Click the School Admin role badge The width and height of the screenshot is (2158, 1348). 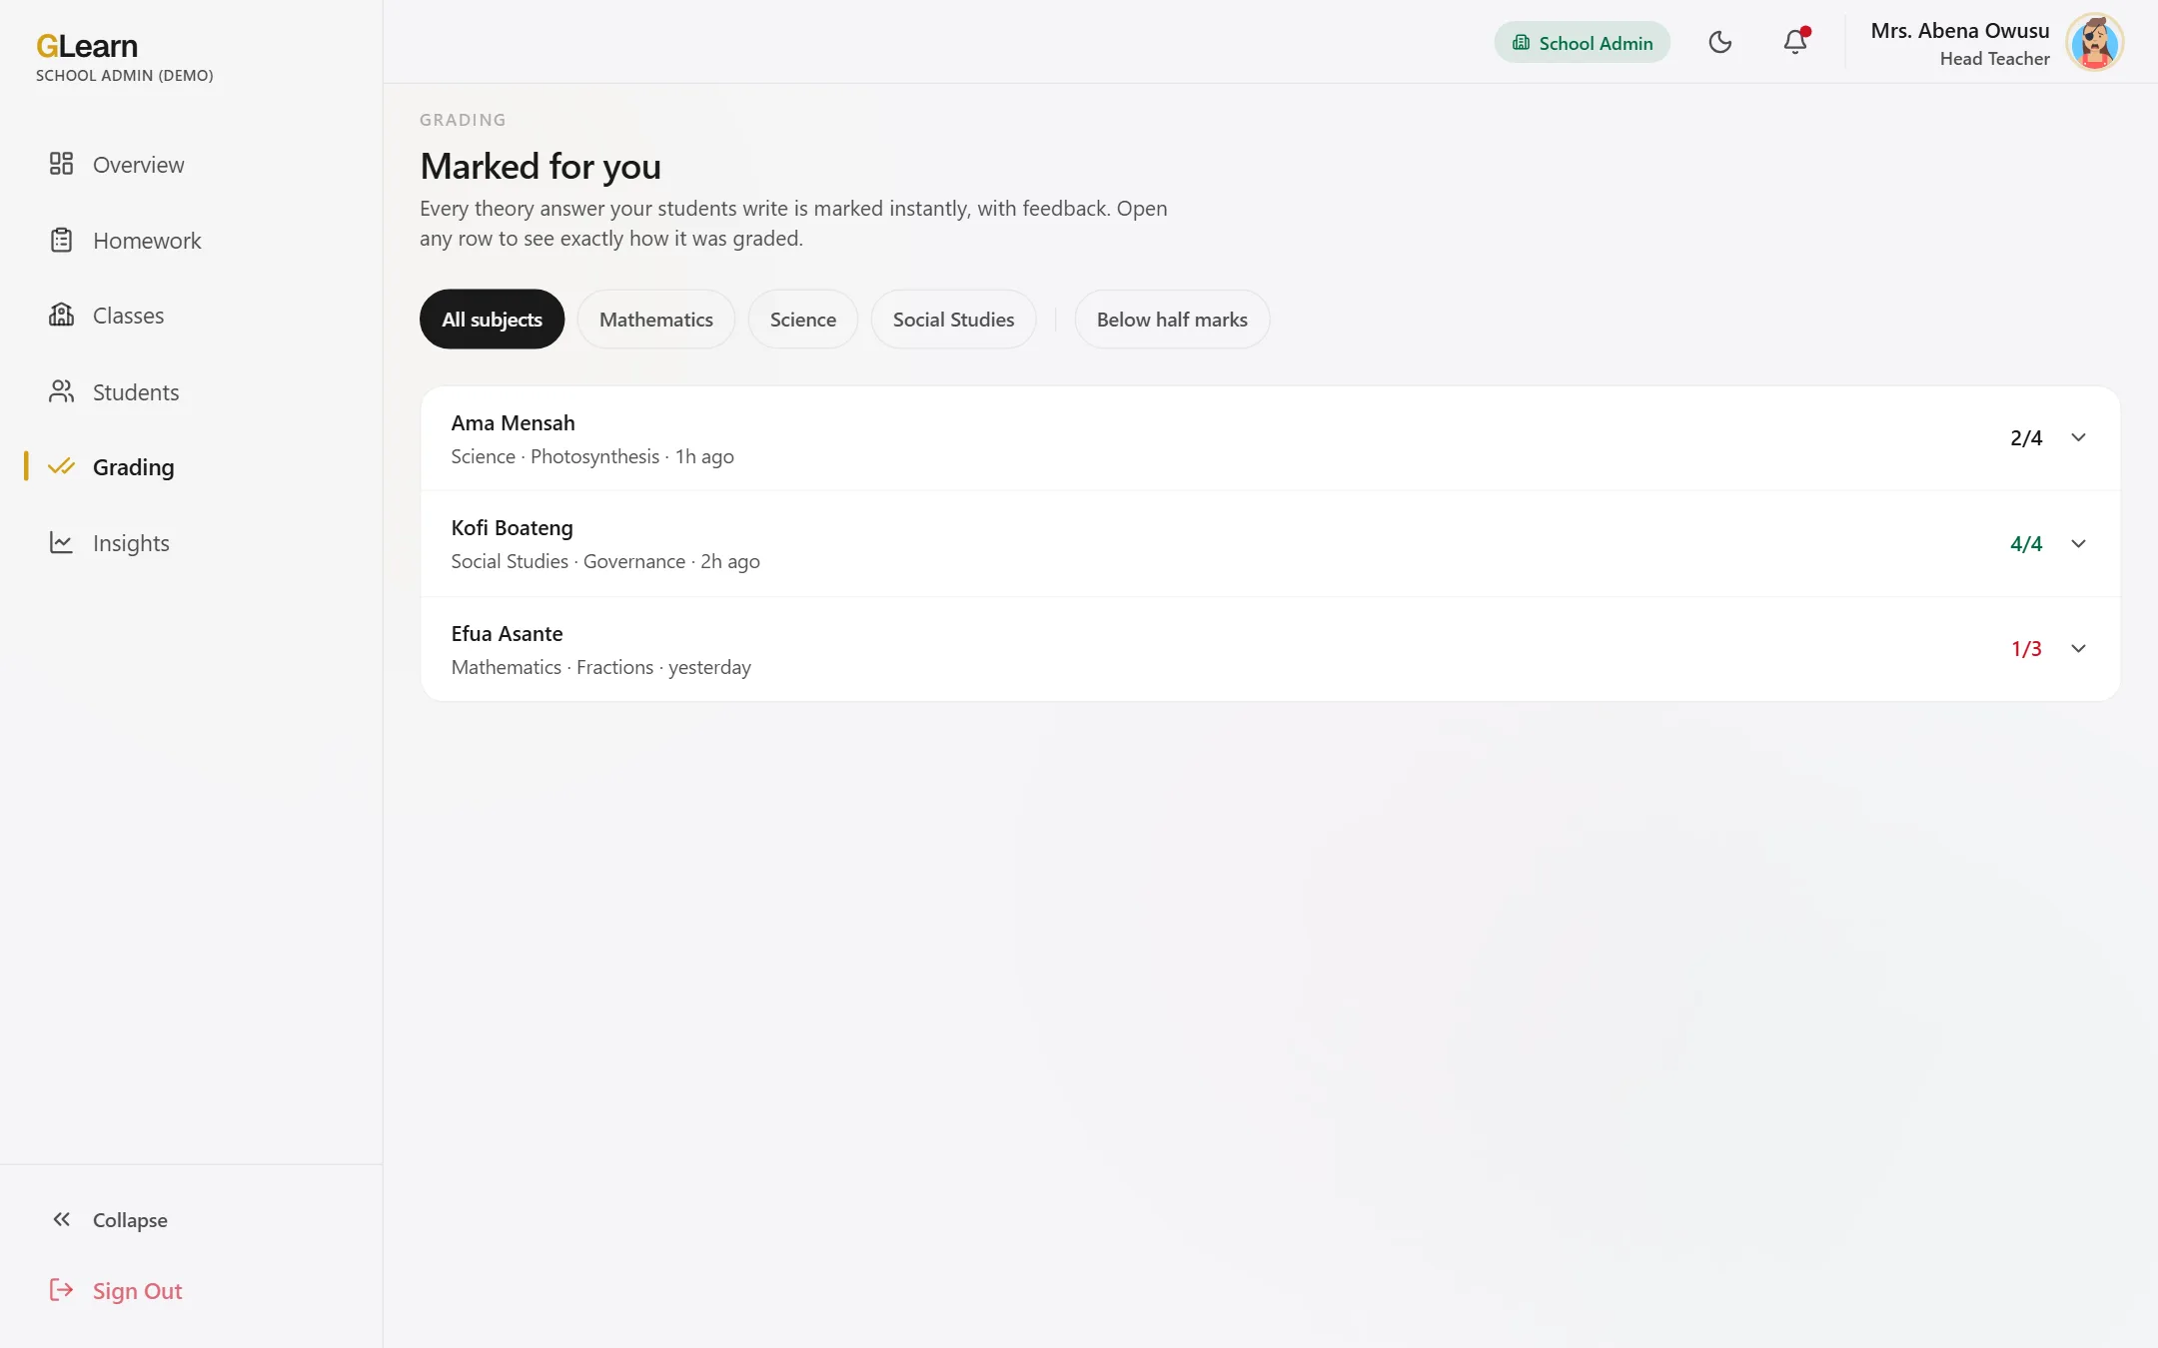point(1583,42)
